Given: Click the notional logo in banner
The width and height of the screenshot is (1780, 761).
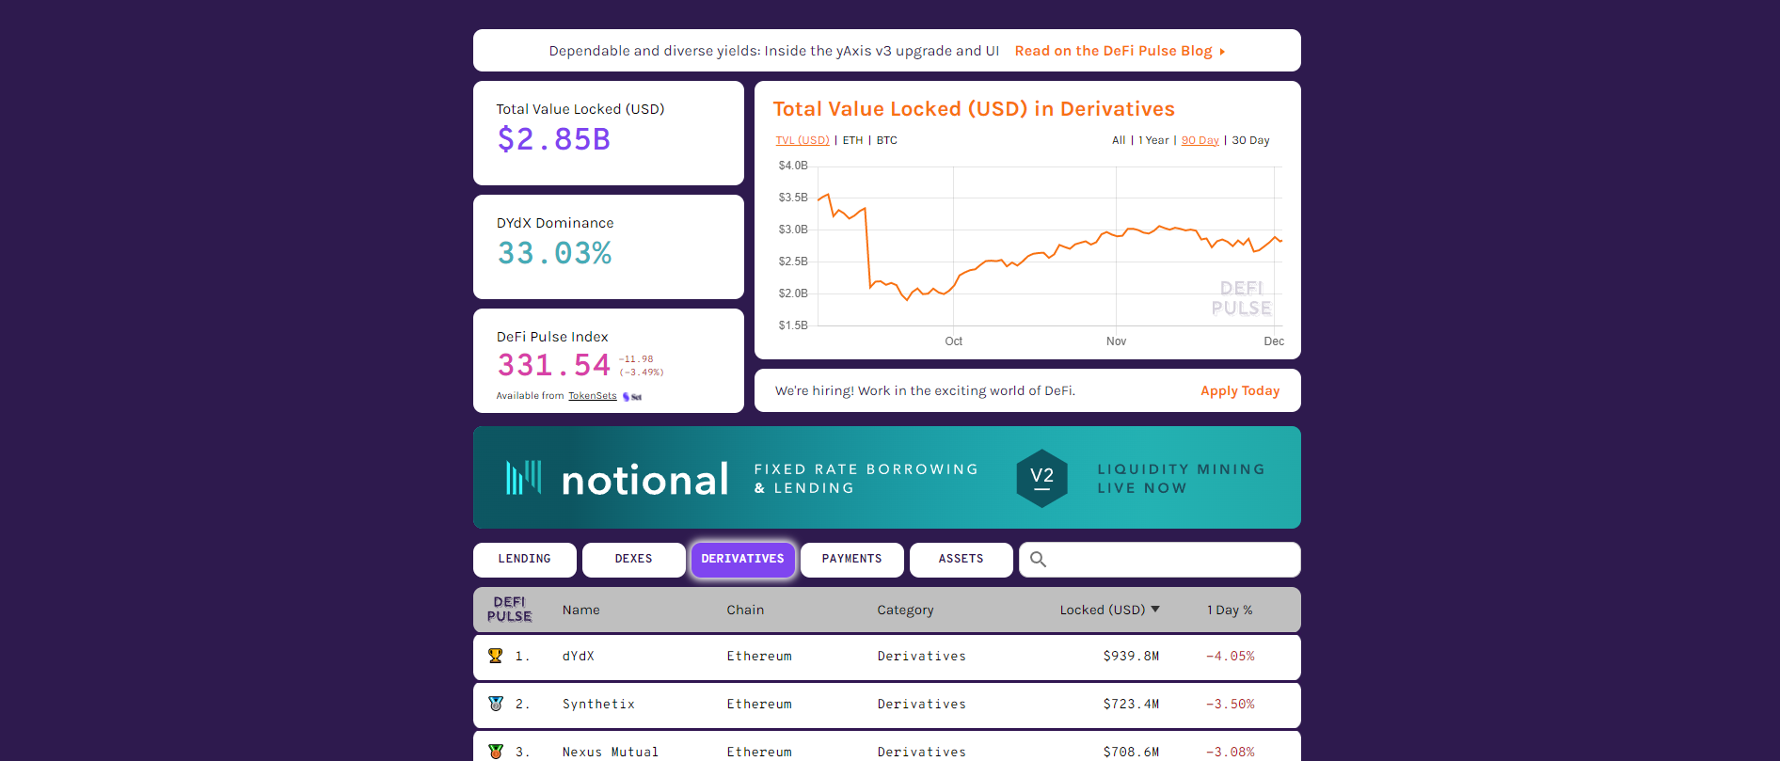Looking at the screenshot, I should 617,479.
